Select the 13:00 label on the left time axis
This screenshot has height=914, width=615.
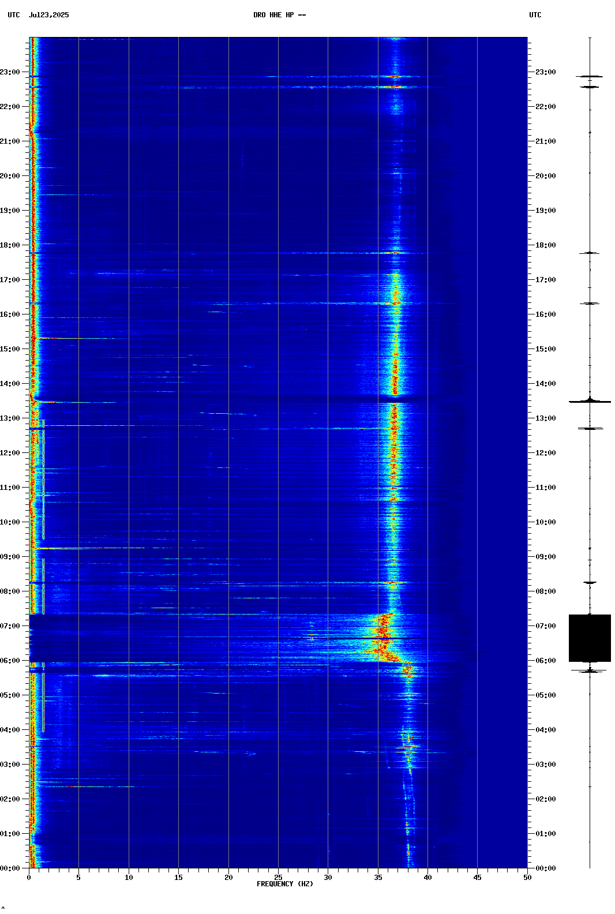coord(10,418)
